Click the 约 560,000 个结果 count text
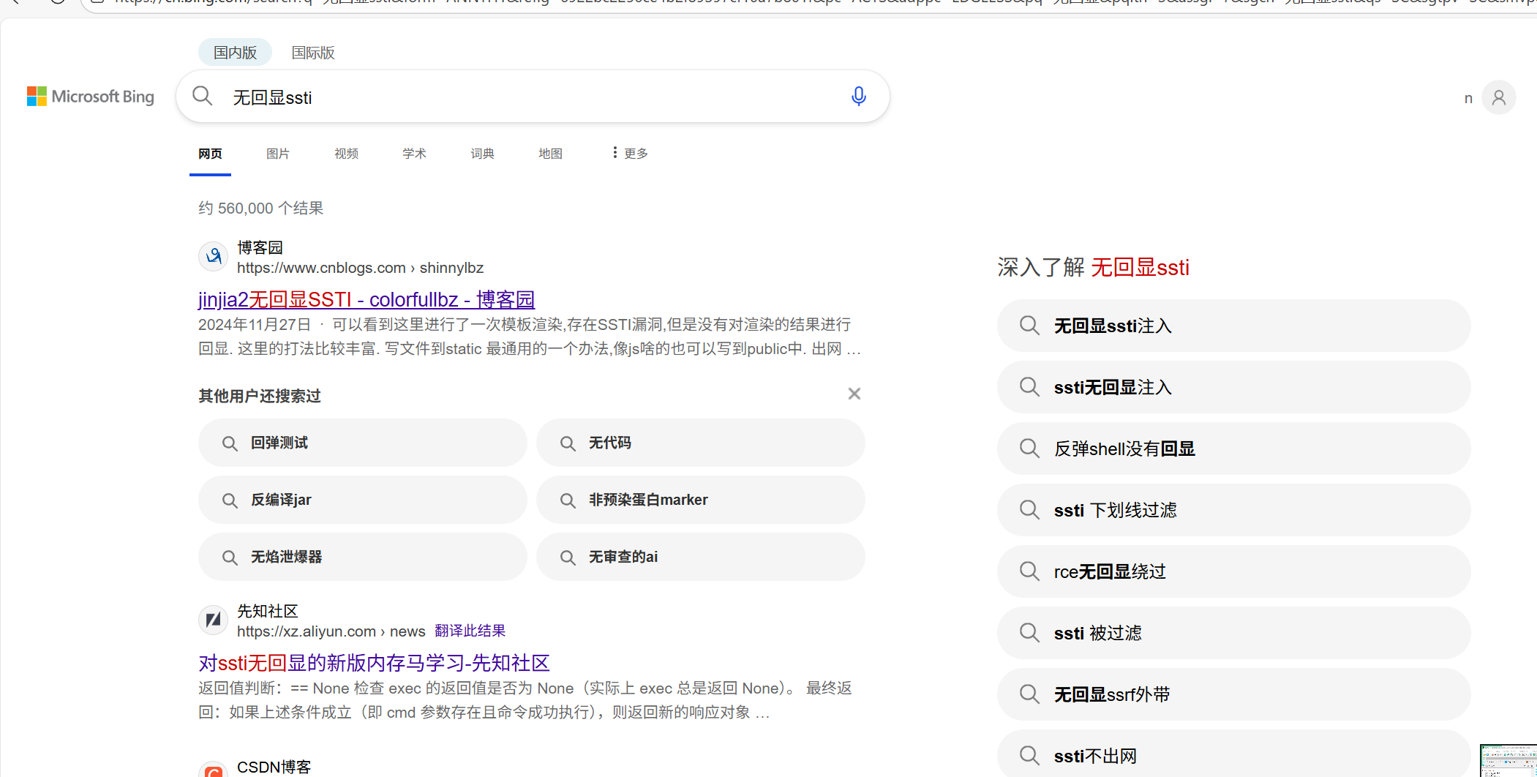 pyautogui.click(x=261, y=209)
